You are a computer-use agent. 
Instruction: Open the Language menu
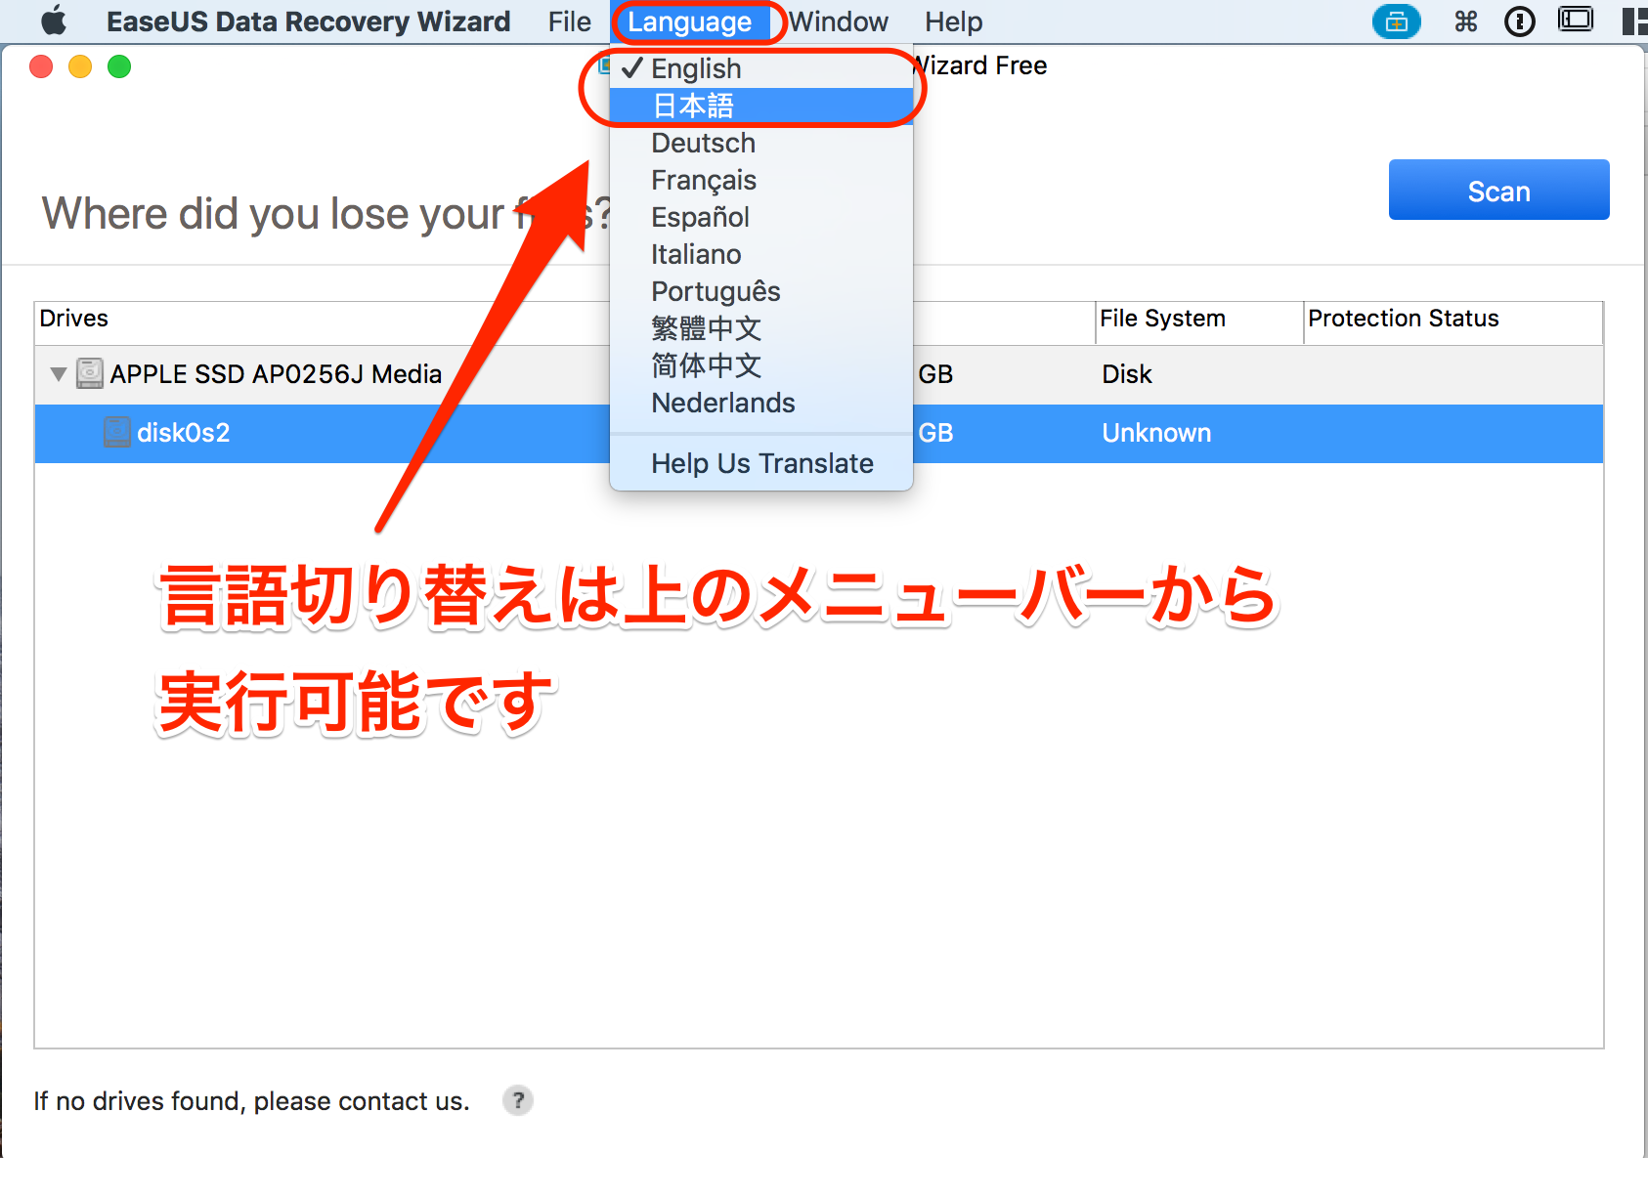tap(689, 21)
